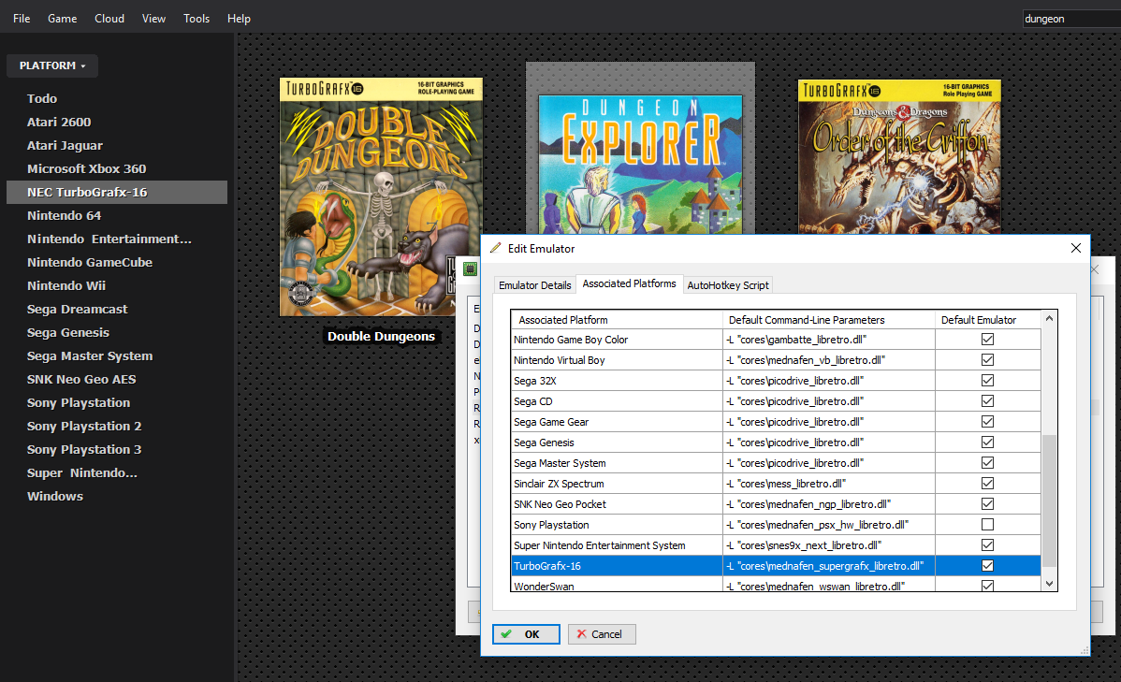Click the pencil icon beside Edit Emulator
The width and height of the screenshot is (1121, 682).
495,248
